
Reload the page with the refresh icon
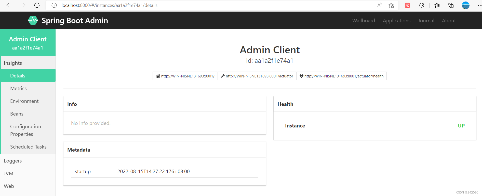coord(37,5)
